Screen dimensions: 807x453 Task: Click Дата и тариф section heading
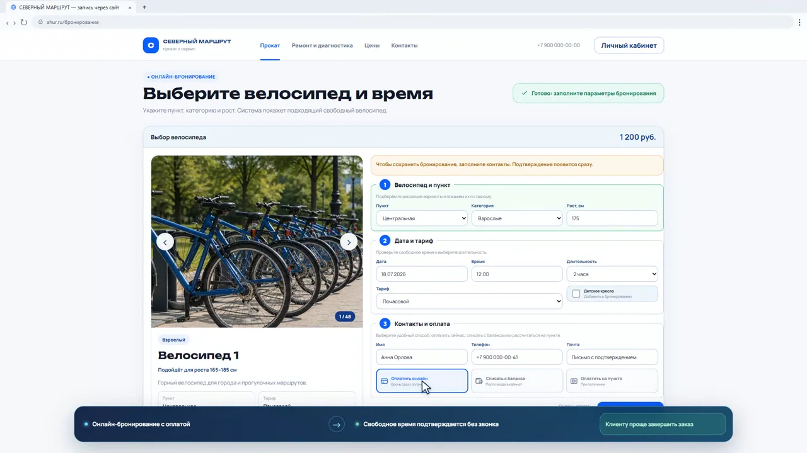click(414, 240)
